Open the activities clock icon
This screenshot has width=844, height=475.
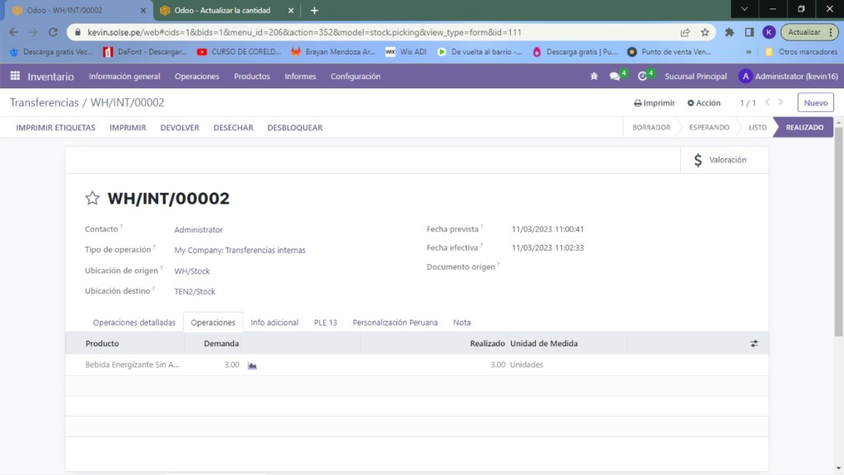click(642, 77)
